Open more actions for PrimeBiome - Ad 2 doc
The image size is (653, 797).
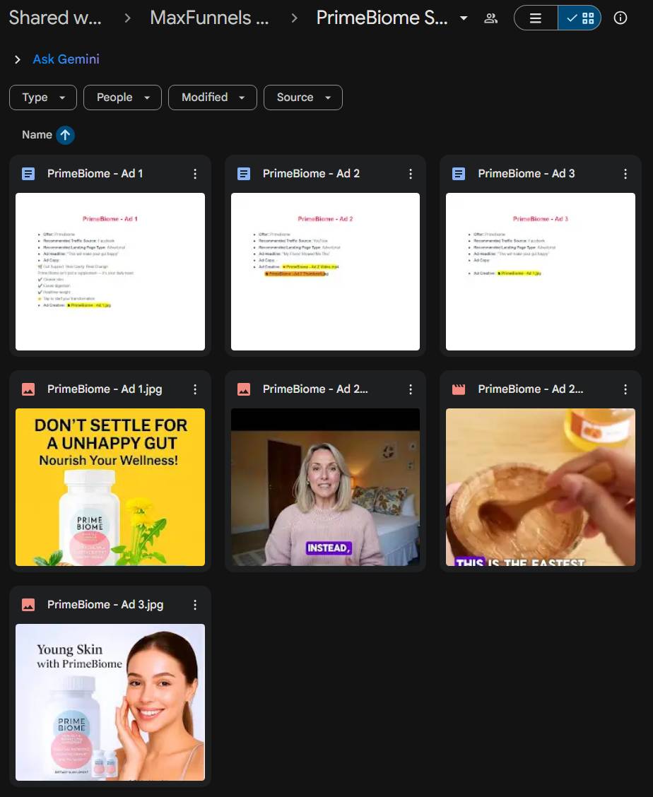(411, 174)
